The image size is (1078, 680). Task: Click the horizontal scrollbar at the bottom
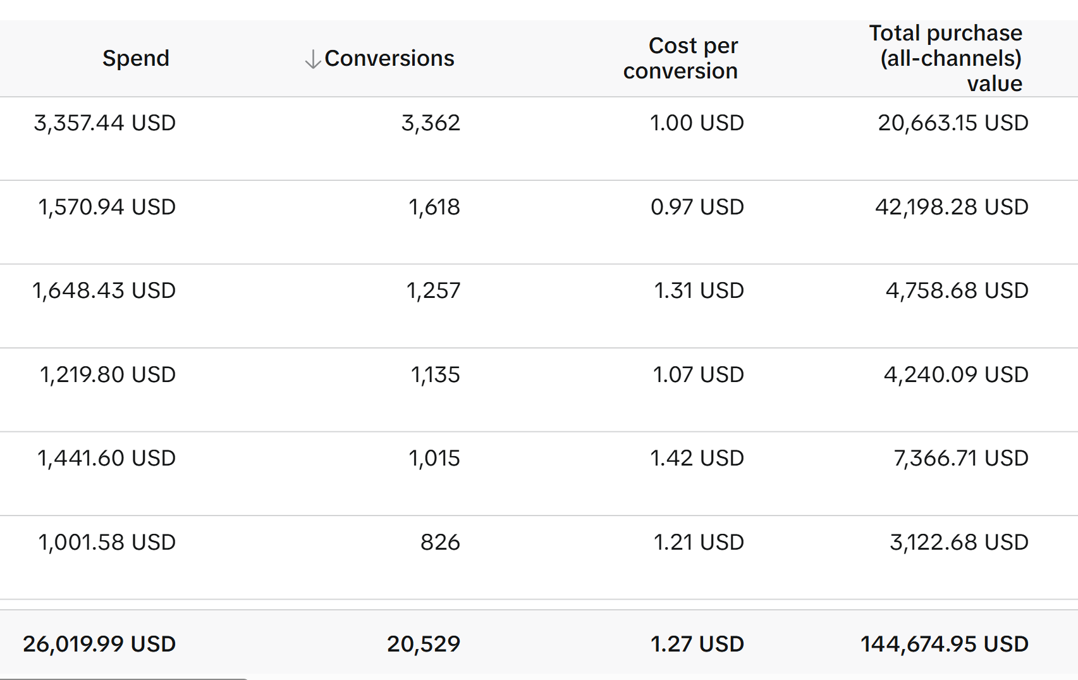[123, 678]
